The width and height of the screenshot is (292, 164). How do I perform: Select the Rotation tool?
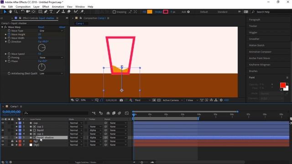click(x=22, y=12)
